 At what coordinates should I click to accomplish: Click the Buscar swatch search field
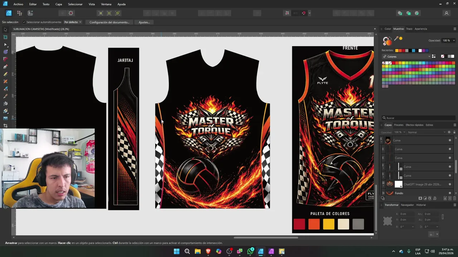click(419, 118)
